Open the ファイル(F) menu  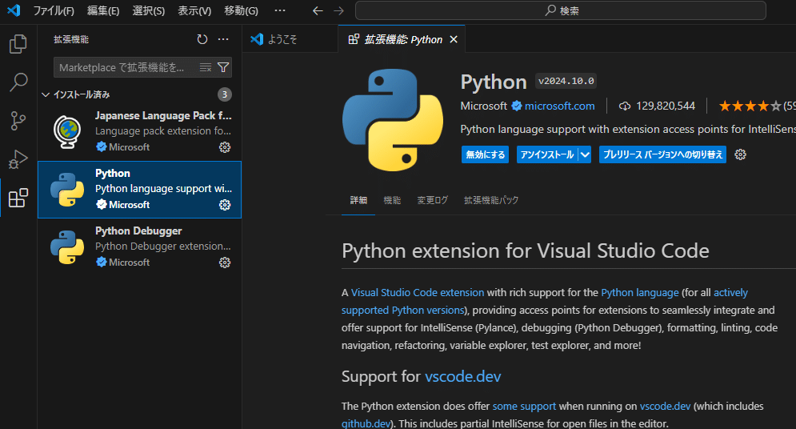tap(53, 10)
